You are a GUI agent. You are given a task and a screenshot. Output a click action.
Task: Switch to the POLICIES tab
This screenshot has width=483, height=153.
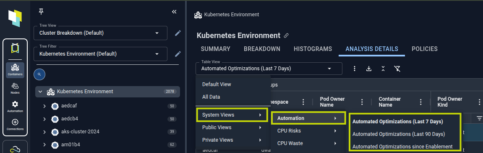pyautogui.click(x=425, y=49)
